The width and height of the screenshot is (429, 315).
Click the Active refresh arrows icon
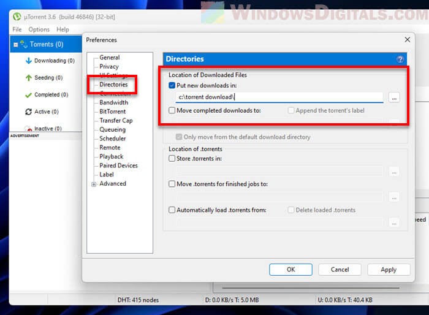(x=28, y=112)
